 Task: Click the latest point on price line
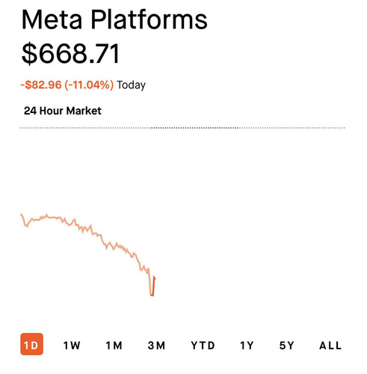click(x=155, y=277)
